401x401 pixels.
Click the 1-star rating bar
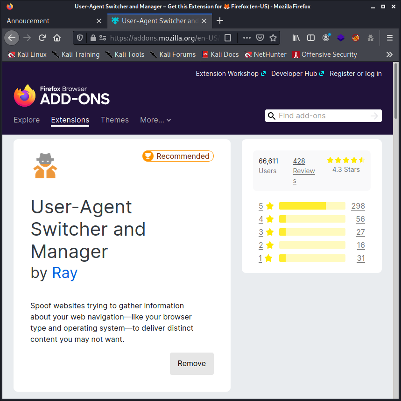[312, 258]
